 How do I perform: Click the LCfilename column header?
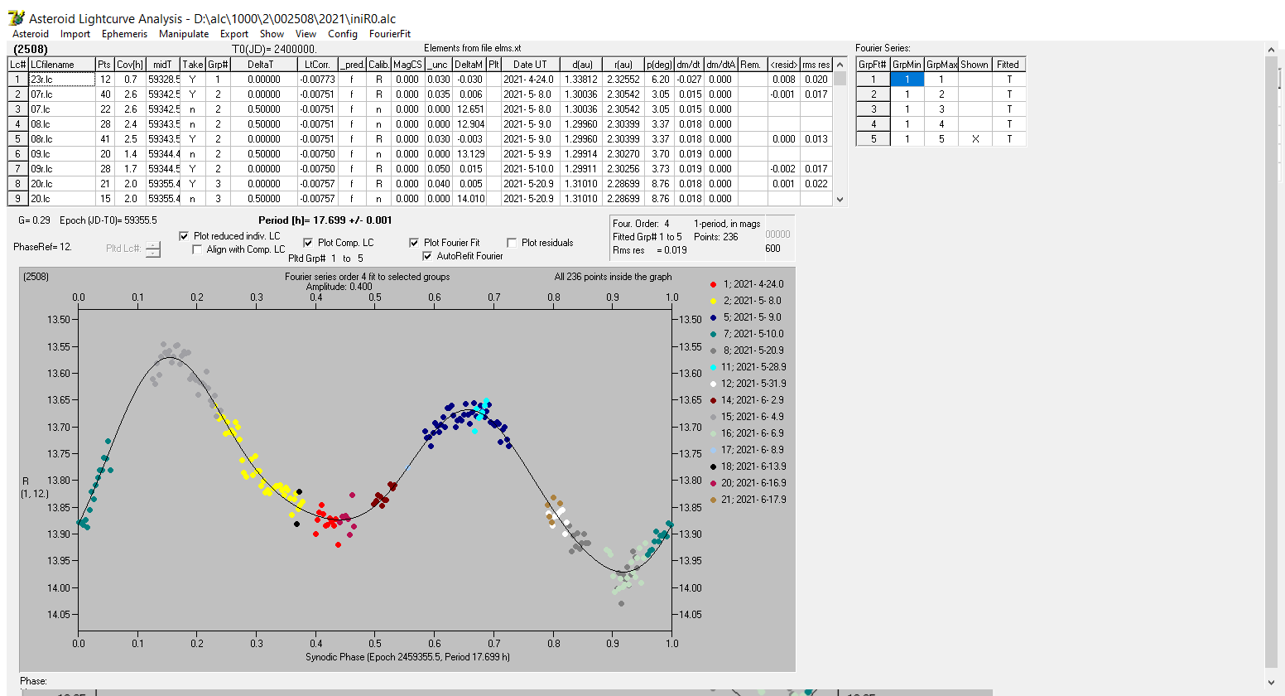[x=61, y=65]
